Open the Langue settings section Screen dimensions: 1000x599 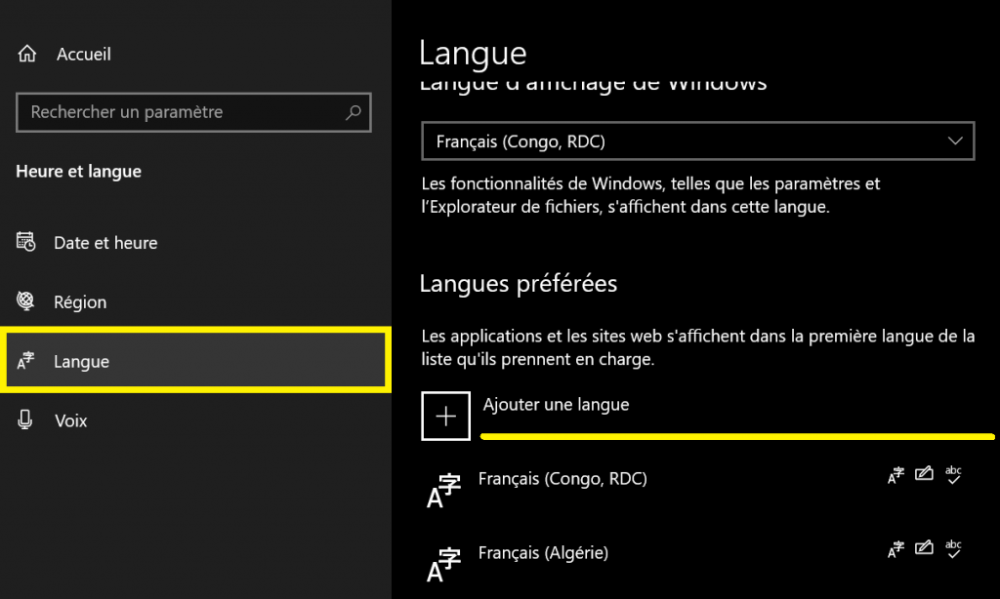tap(195, 360)
